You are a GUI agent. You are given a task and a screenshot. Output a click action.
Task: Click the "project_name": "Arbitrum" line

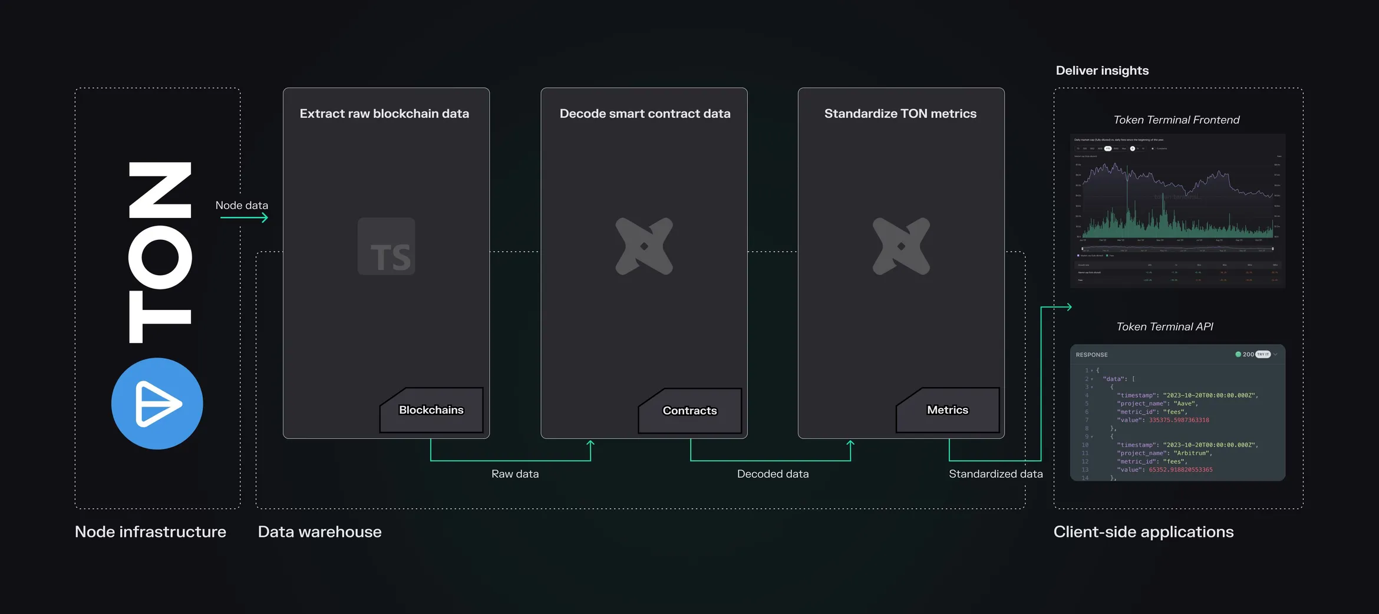click(1164, 453)
